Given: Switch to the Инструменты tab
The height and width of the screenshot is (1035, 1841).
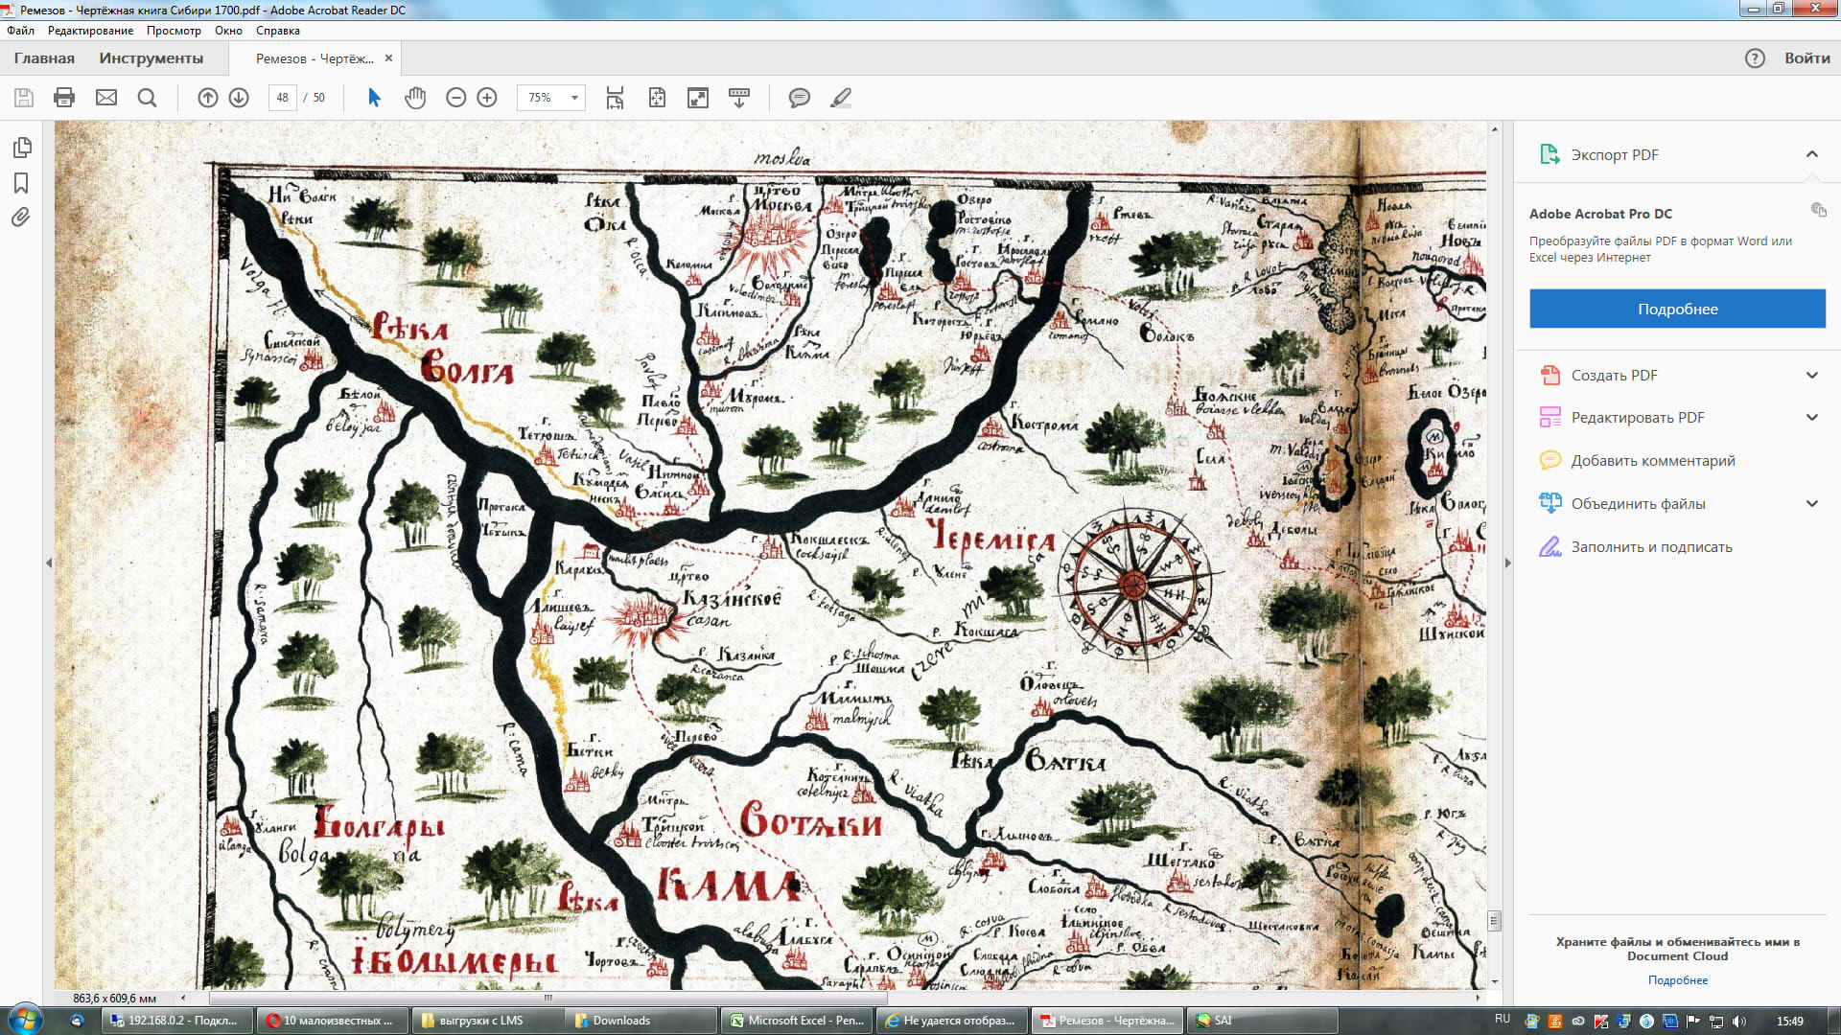Looking at the screenshot, I should pyautogui.click(x=151, y=58).
